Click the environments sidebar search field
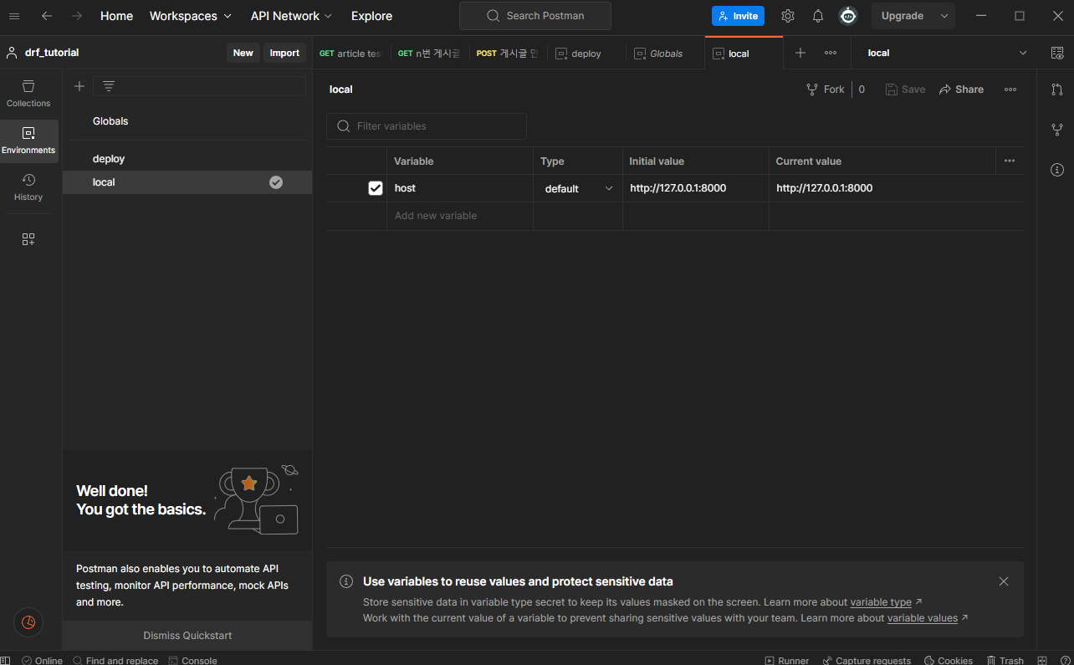The width and height of the screenshot is (1074, 665). (199, 86)
